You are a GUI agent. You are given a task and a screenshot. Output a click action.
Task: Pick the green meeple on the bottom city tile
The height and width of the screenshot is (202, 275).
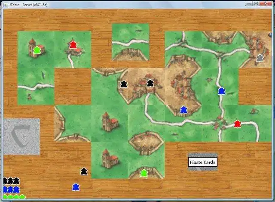[x=144, y=173]
